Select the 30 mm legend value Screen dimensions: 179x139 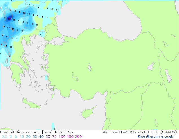(35, 137)
